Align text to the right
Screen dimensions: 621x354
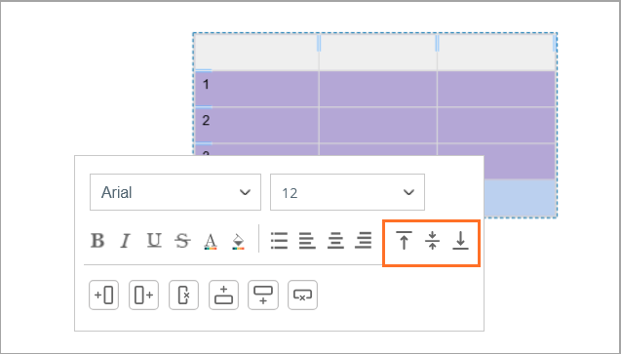(364, 240)
